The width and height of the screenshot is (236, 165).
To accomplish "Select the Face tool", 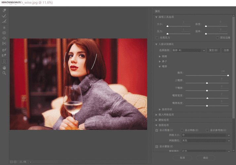I will coord(4,61).
